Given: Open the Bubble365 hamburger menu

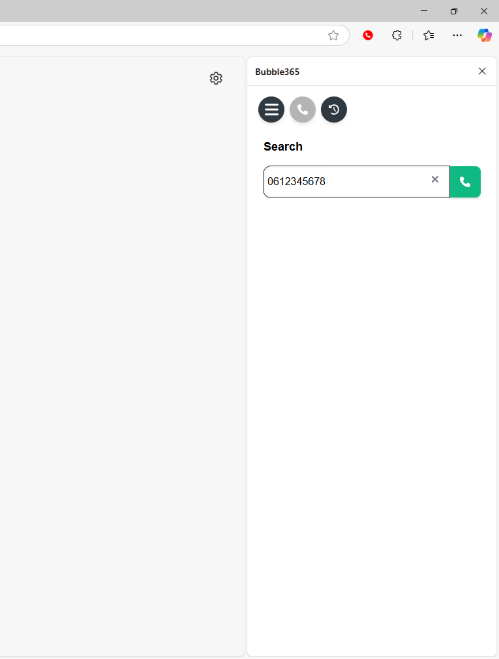Looking at the screenshot, I should click(271, 110).
